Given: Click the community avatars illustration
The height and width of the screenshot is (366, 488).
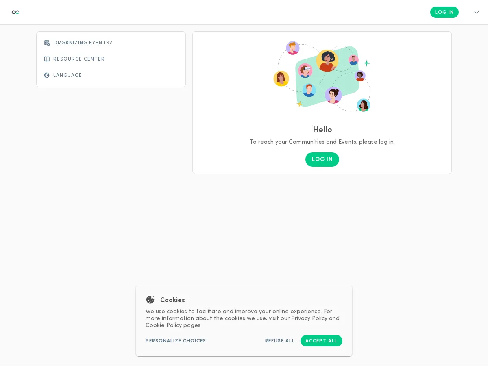Looking at the screenshot, I should point(322,76).
